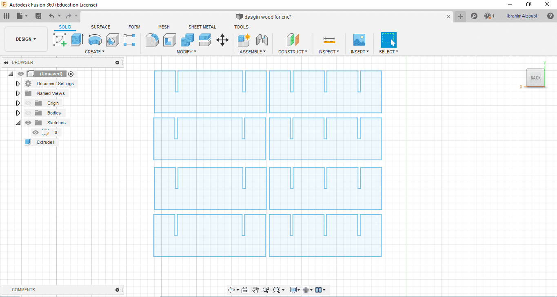Switch to the TOOLS tab
Viewport: 557px width, 297px height.
241,27
